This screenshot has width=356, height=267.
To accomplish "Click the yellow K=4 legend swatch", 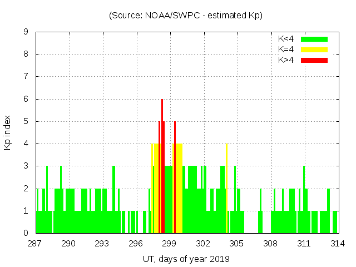I will [314, 50].
